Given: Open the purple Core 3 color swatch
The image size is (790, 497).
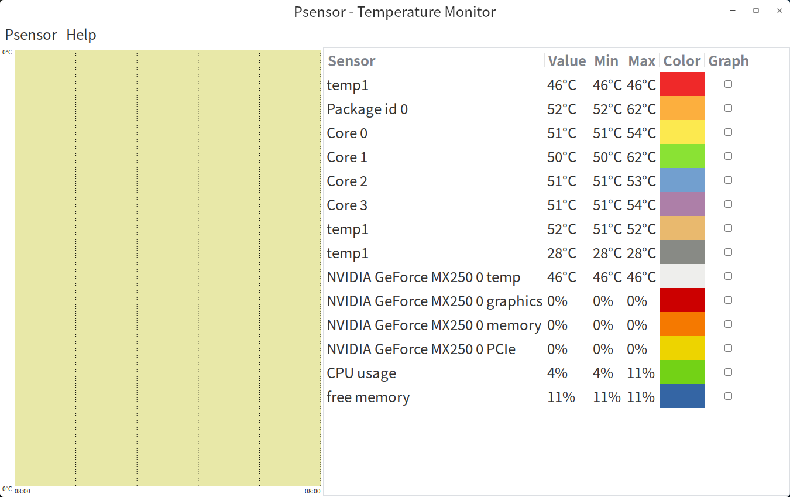Looking at the screenshot, I should click(682, 204).
